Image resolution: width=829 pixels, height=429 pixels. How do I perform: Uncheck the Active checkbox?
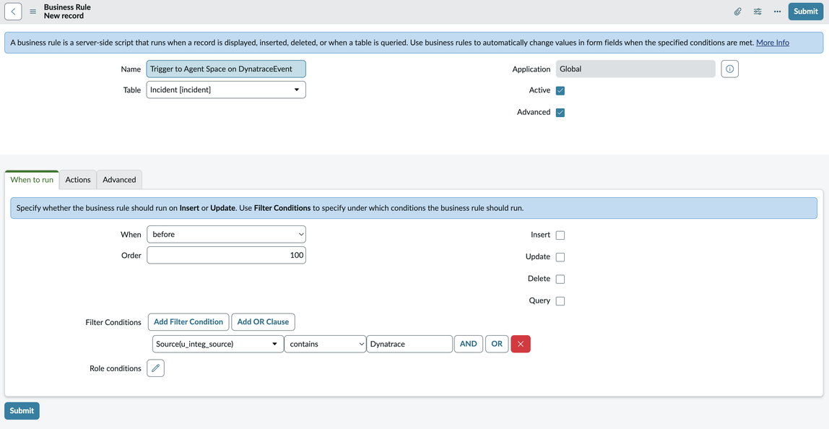click(x=560, y=91)
